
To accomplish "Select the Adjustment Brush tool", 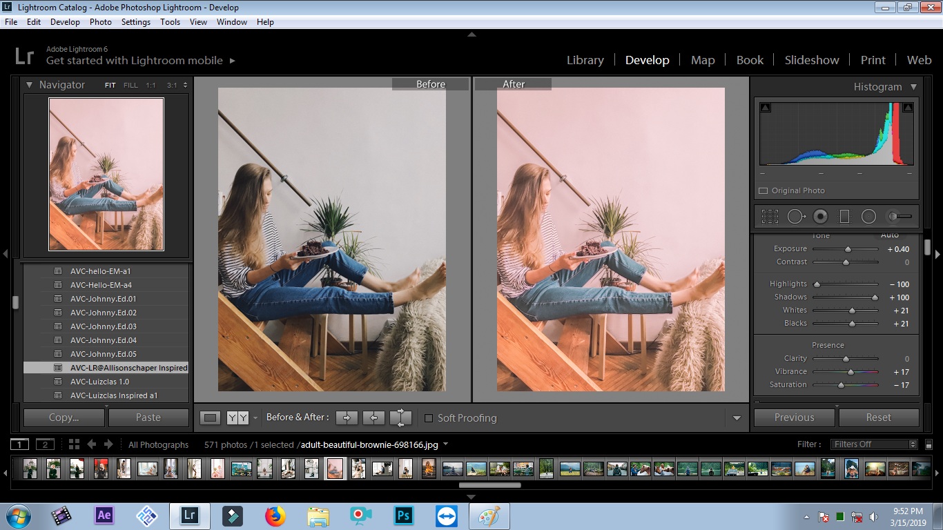I will [x=900, y=217].
